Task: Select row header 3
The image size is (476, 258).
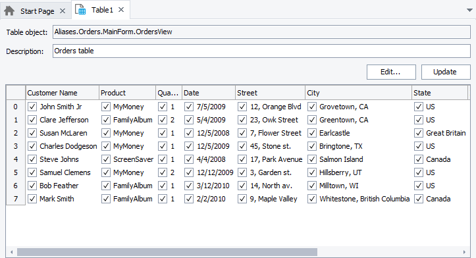Action: pos(16,146)
